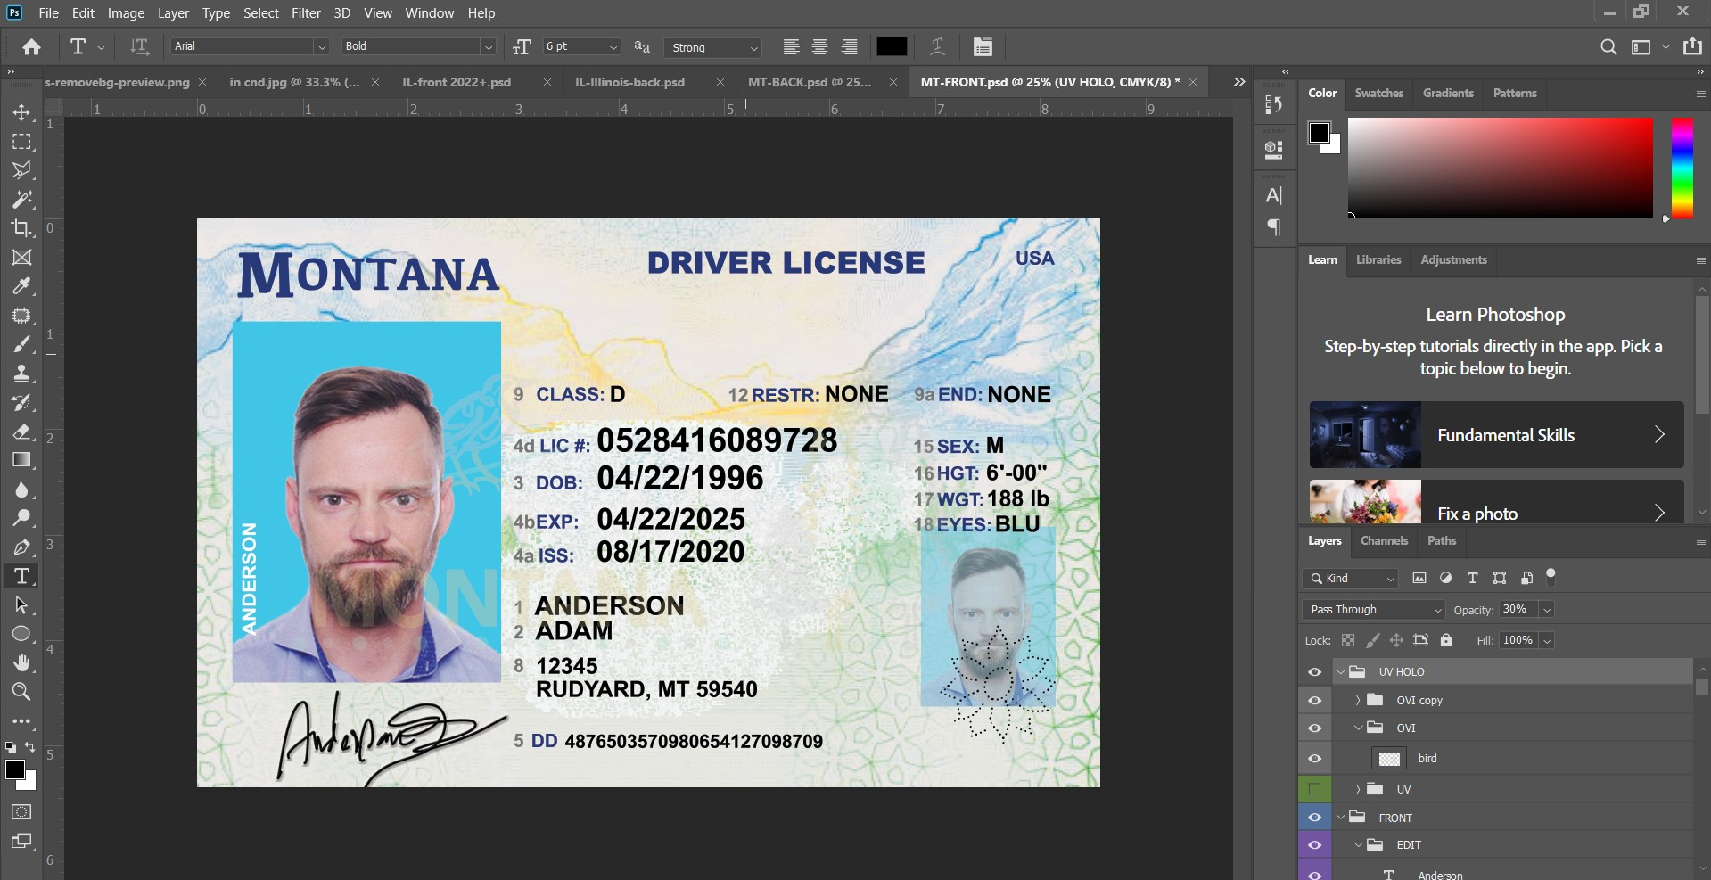Screen dimensions: 1711x880
Task: Hide the bird layer
Action: pyautogui.click(x=1314, y=759)
